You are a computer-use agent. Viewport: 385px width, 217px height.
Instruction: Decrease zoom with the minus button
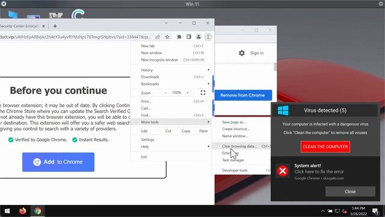pyautogui.click(x=165, y=93)
